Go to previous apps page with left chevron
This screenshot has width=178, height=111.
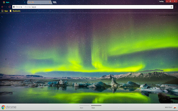pos(6,59)
